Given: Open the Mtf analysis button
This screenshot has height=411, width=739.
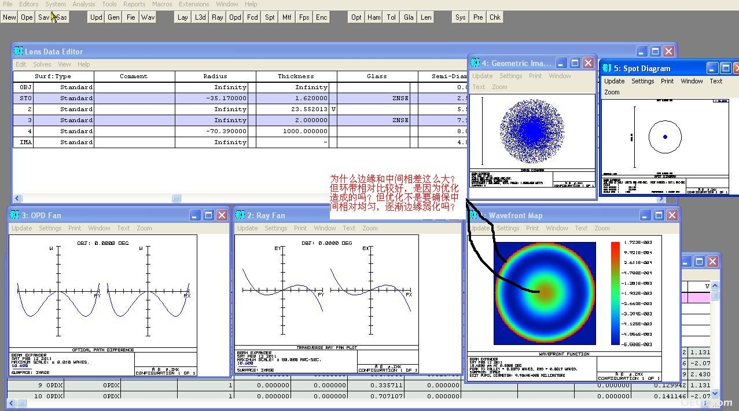Looking at the screenshot, I should [x=287, y=17].
